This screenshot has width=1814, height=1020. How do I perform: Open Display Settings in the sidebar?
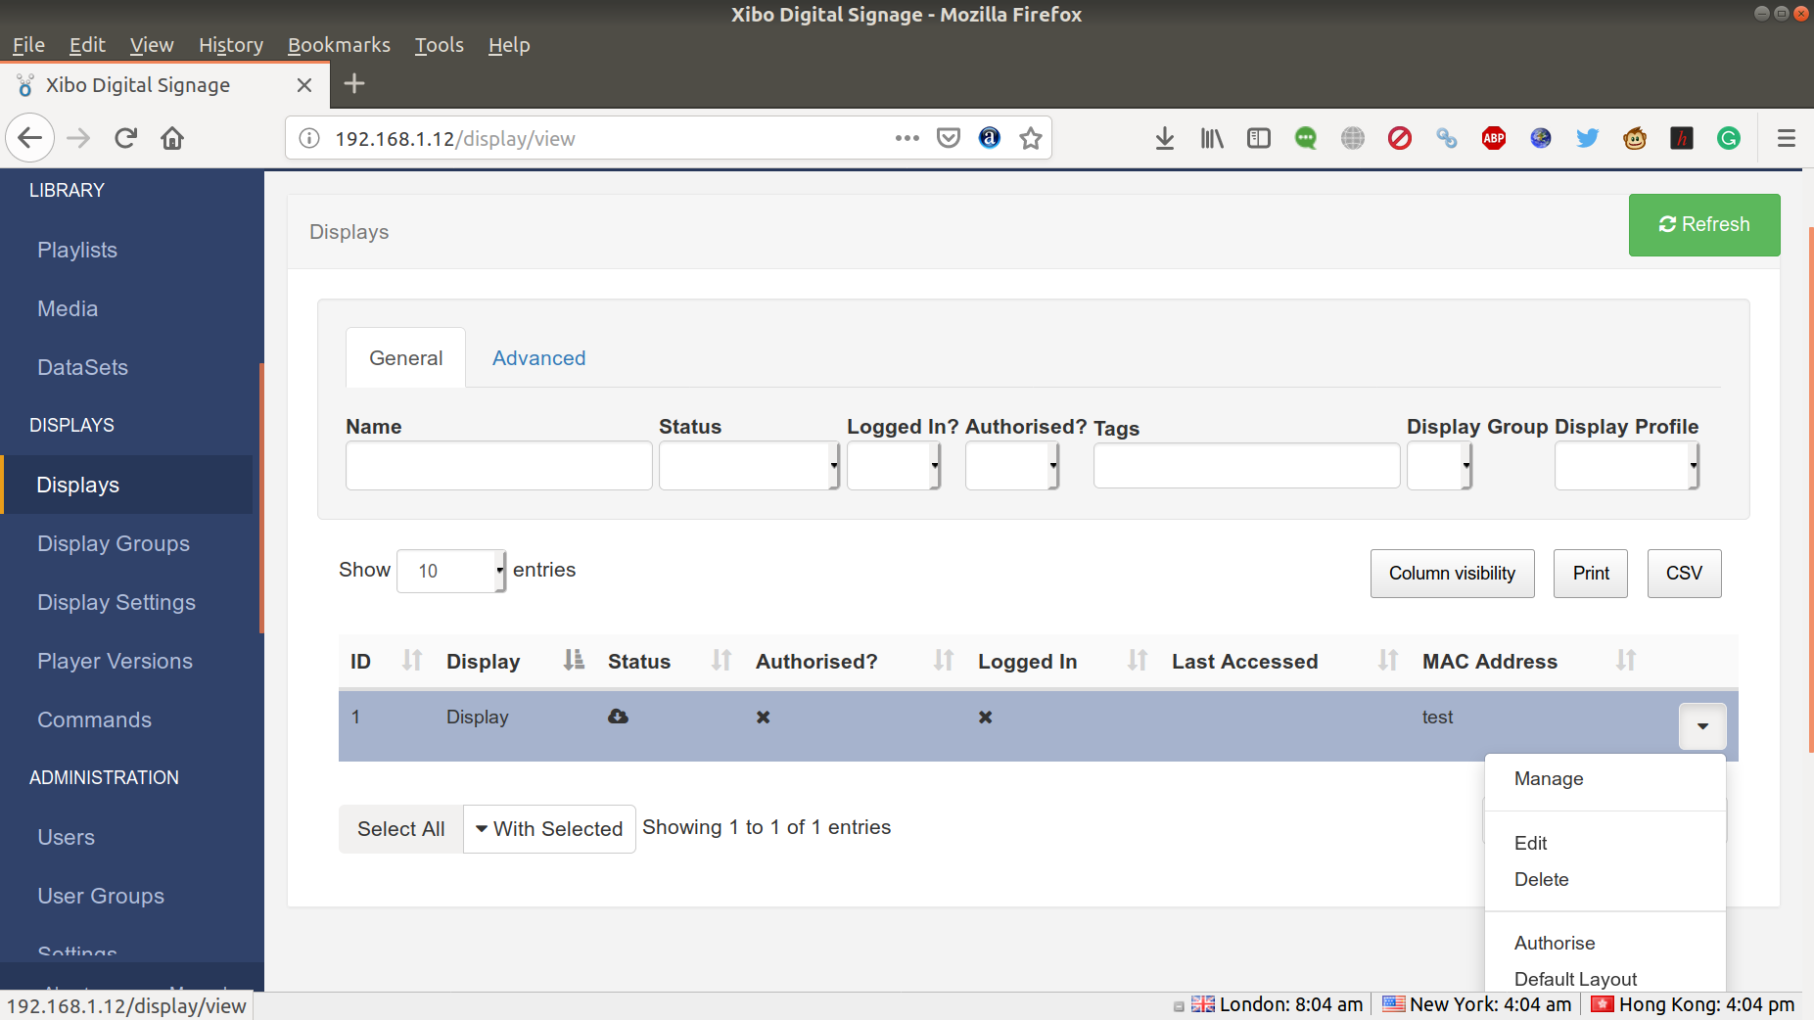[x=116, y=602]
